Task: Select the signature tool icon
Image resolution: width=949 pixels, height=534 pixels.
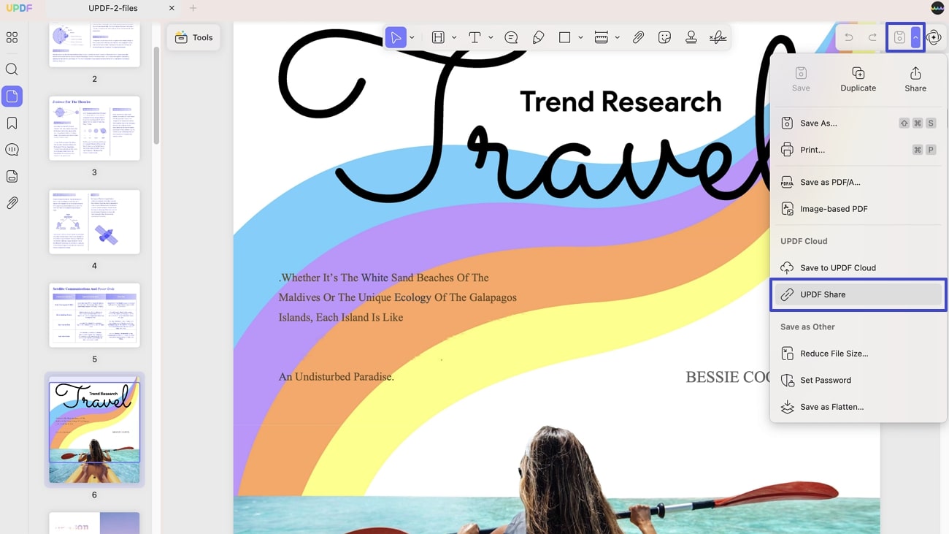Action: point(718,37)
